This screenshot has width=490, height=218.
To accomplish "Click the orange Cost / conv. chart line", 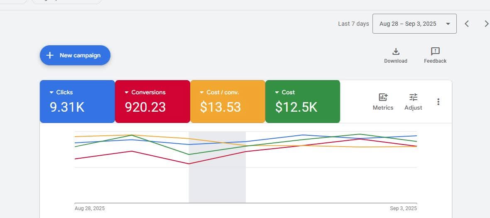I will 104,136.
